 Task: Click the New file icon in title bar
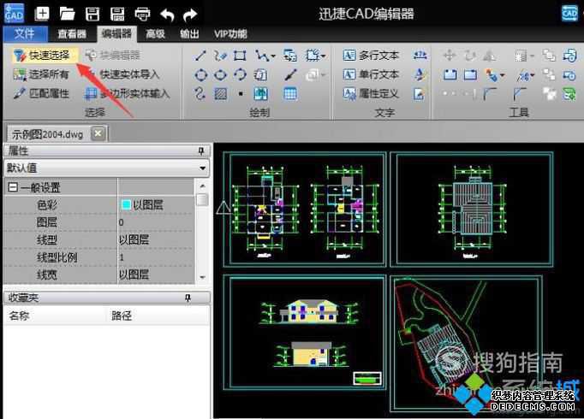(x=42, y=15)
